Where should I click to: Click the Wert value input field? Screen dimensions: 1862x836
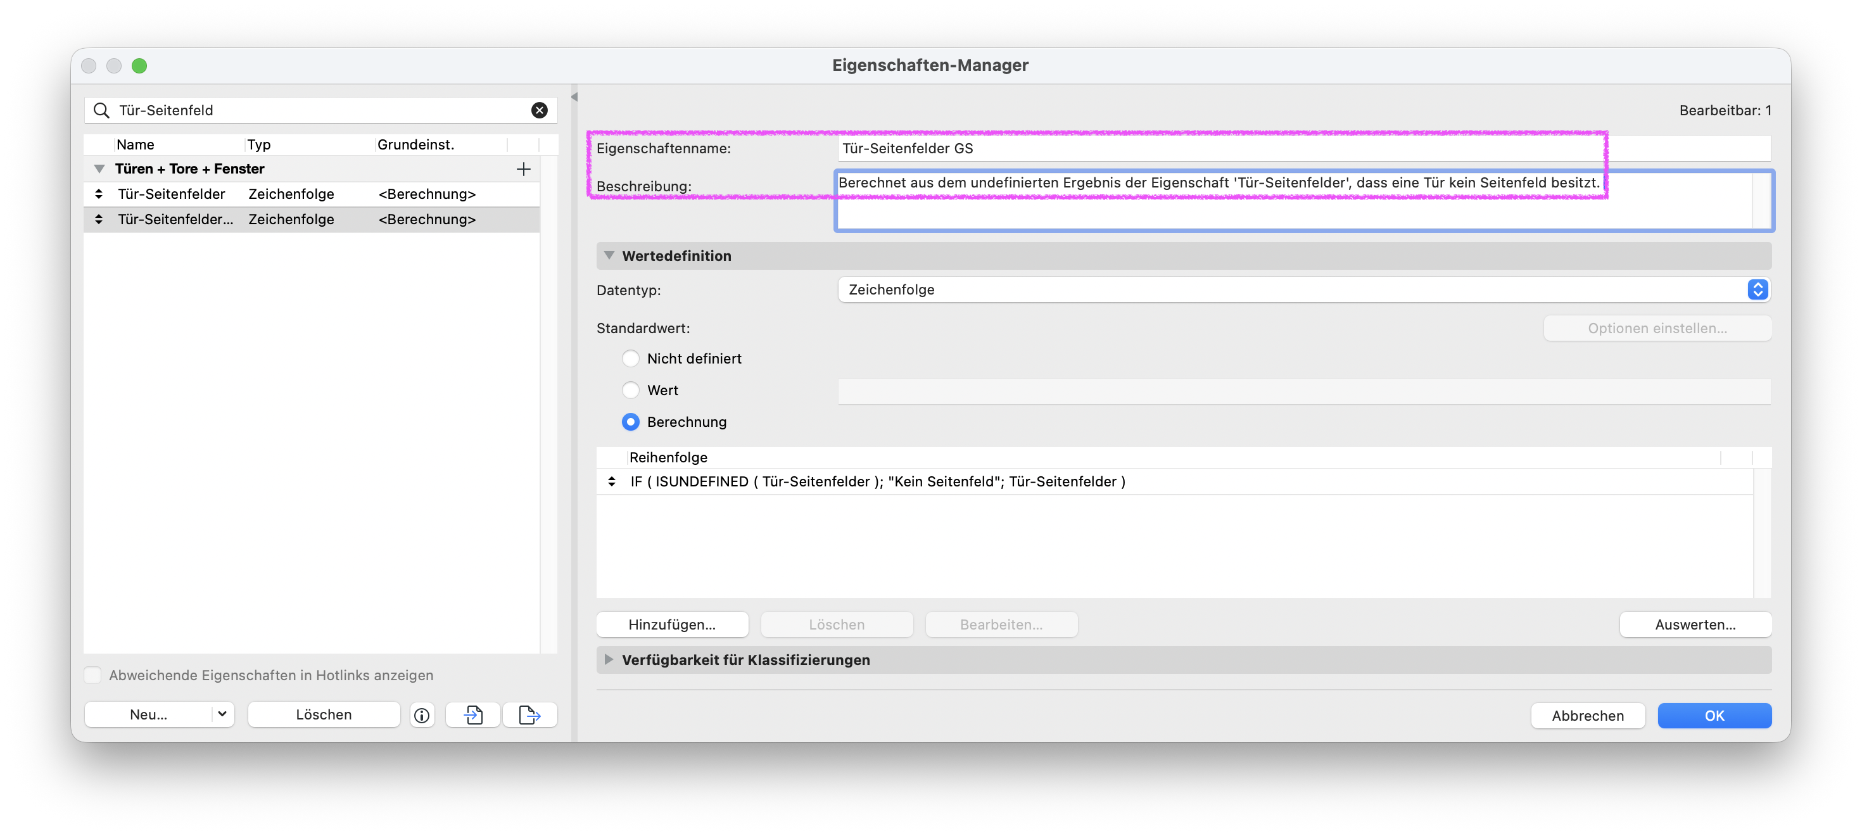tap(1304, 390)
